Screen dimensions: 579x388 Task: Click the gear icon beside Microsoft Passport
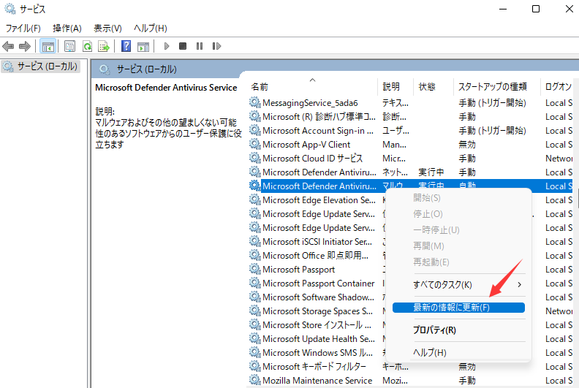pyautogui.click(x=255, y=269)
